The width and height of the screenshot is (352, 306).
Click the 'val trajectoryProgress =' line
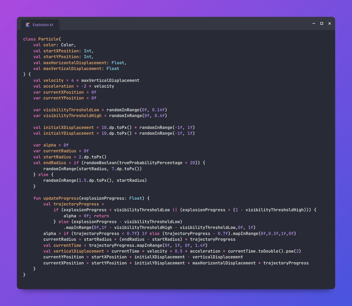[74, 204]
